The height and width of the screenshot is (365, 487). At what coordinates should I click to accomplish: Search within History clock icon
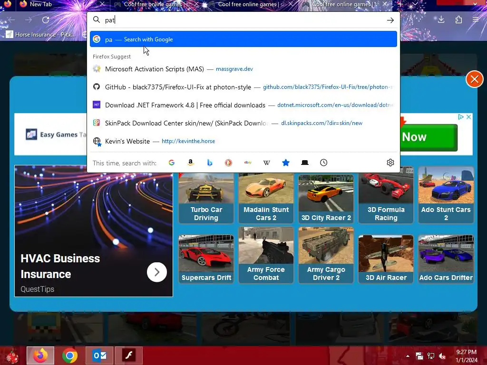[323, 163]
